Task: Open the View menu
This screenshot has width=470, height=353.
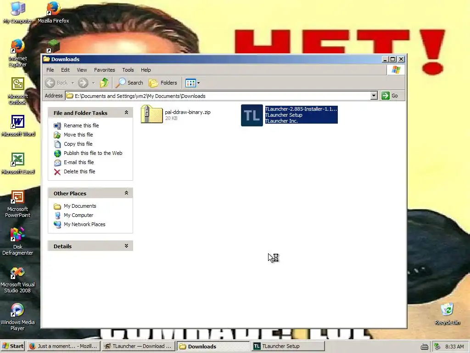Action: [82, 70]
